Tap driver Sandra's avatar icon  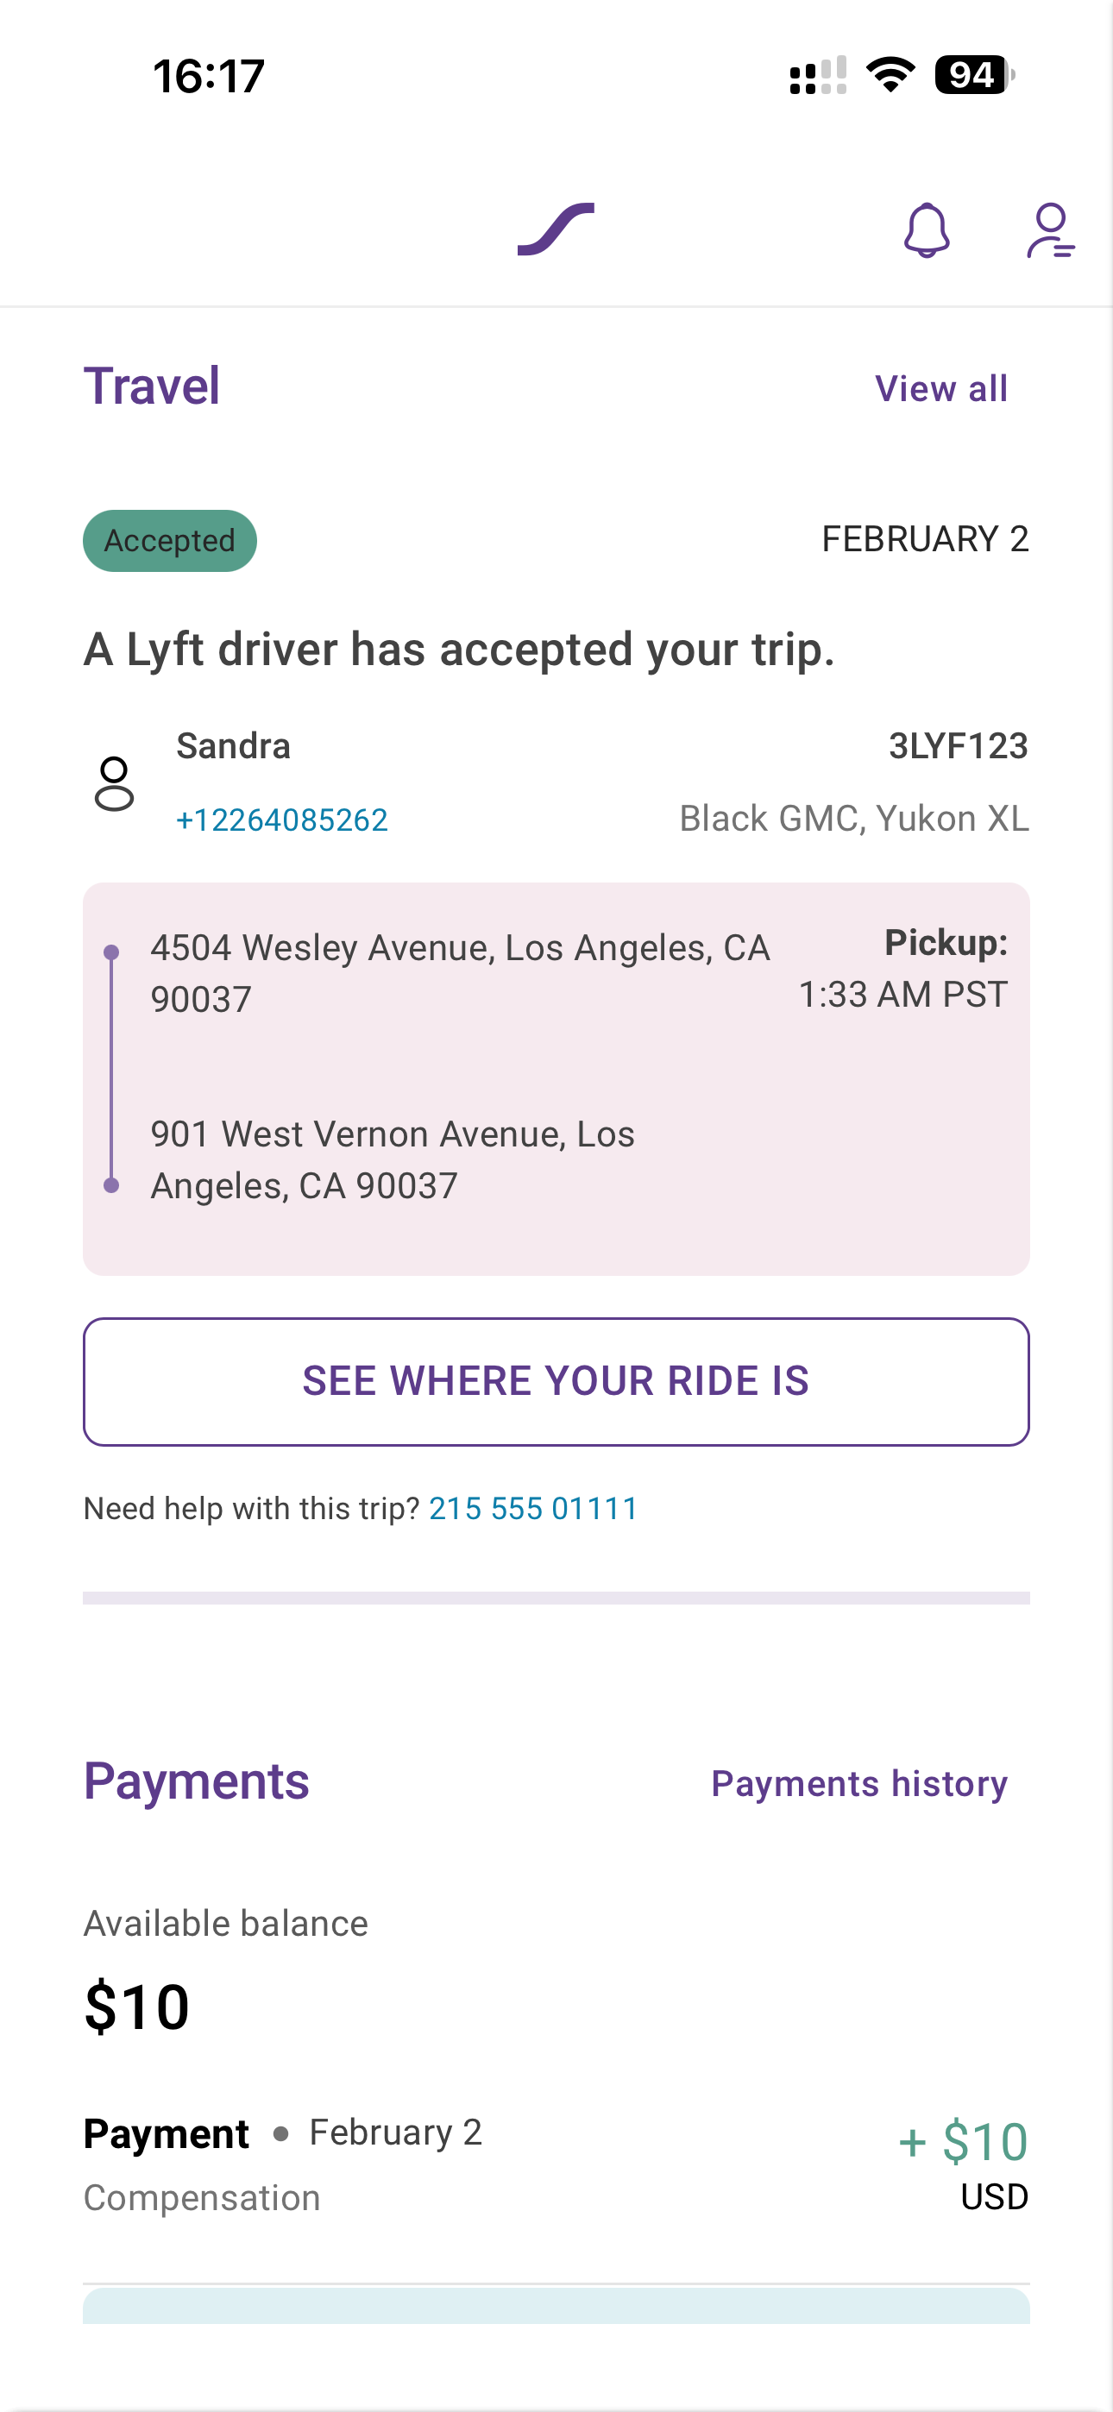pyautogui.click(x=114, y=783)
